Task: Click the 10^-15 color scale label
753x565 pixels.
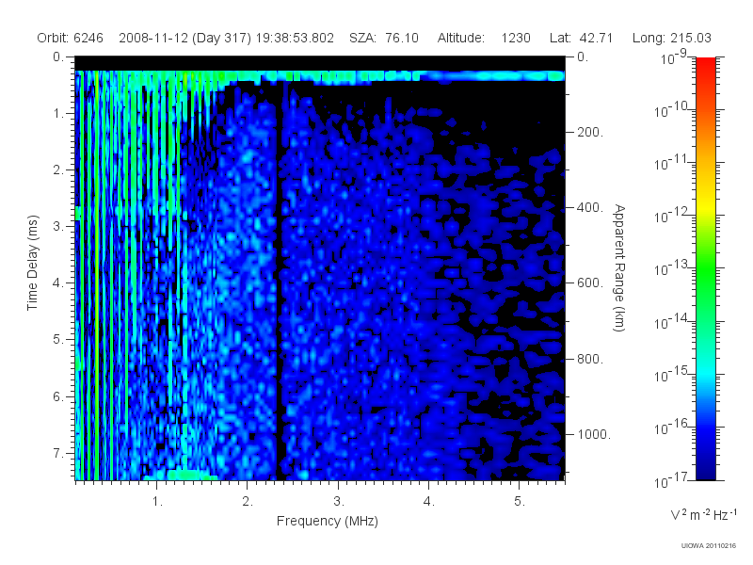Action: click(671, 374)
